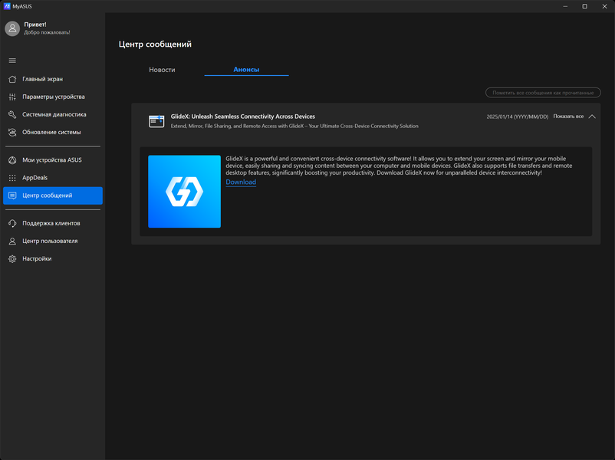Click the user profile avatar
Image resolution: width=615 pixels, height=460 pixels.
pos(12,28)
